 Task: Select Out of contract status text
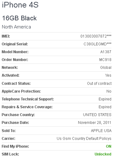(x=99, y=84)
